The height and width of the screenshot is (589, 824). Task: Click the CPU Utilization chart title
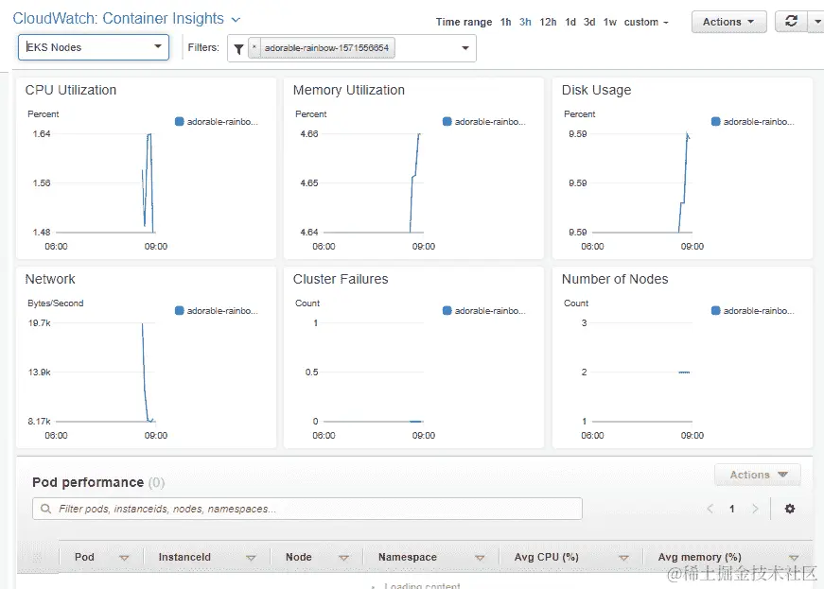[x=70, y=91]
